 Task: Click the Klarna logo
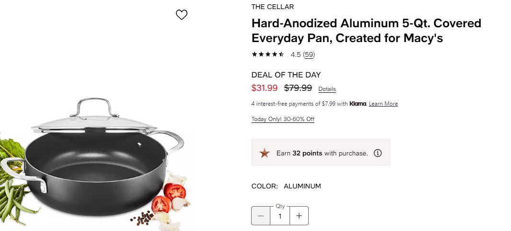pos(358,104)
